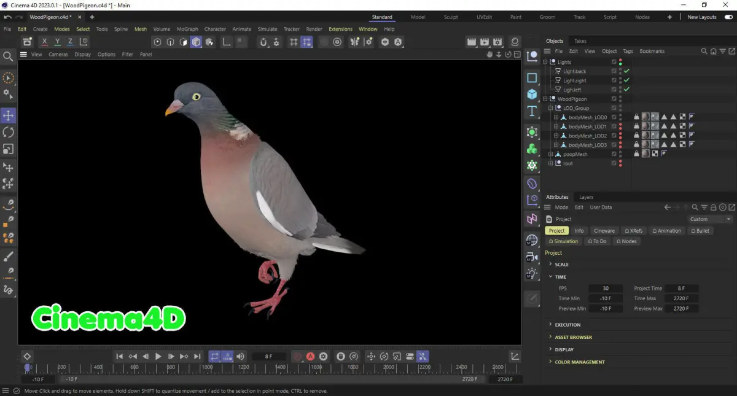Click the green cloner MoGraph icon
This screenshot has height=396, width=737.
pos(532,149)
